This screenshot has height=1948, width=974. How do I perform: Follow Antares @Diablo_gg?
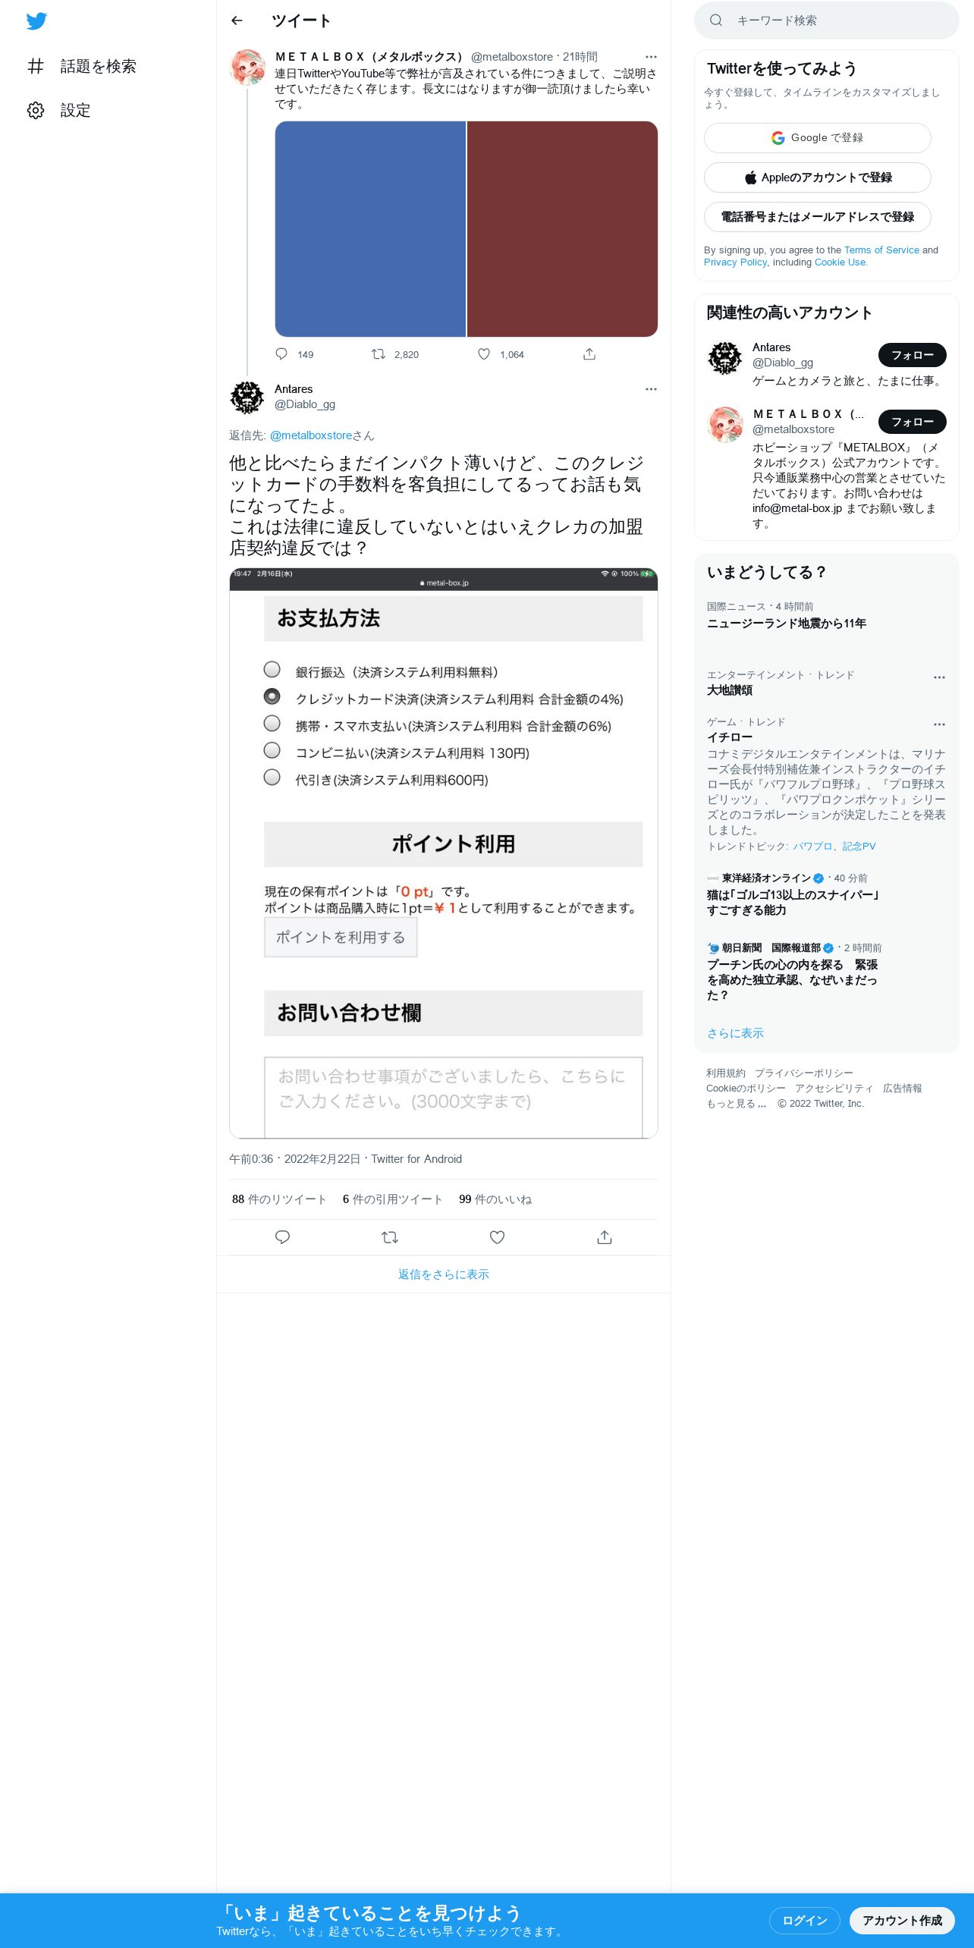tap(913, 355)
